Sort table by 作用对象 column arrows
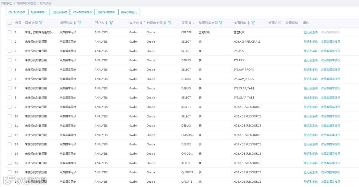The width and height of the screenshot is (359, 187). 248,23
